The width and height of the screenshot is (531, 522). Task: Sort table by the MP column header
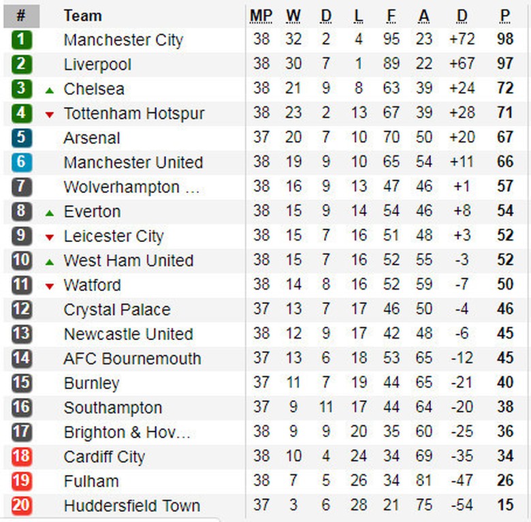(x=261, y=16)
